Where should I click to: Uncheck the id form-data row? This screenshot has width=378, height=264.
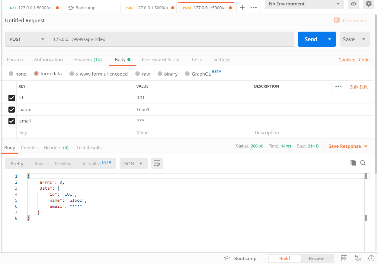[11, 98]
